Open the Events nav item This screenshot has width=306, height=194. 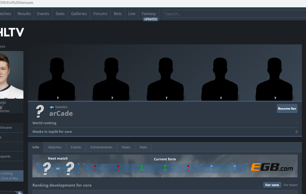(43, 14)
